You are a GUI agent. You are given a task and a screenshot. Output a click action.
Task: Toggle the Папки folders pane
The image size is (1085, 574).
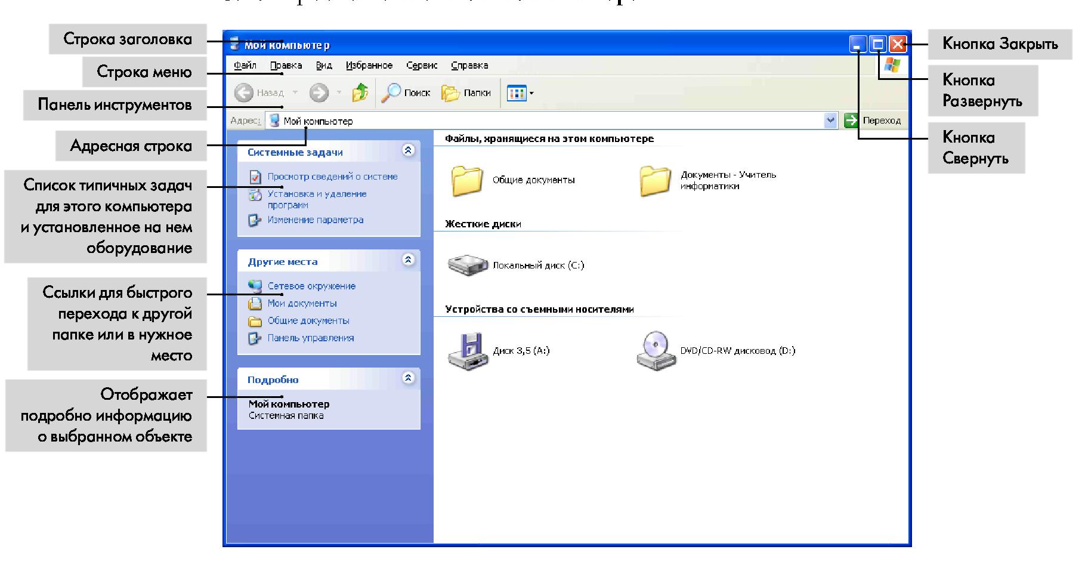pyautogui.click(x=466, y=93)
